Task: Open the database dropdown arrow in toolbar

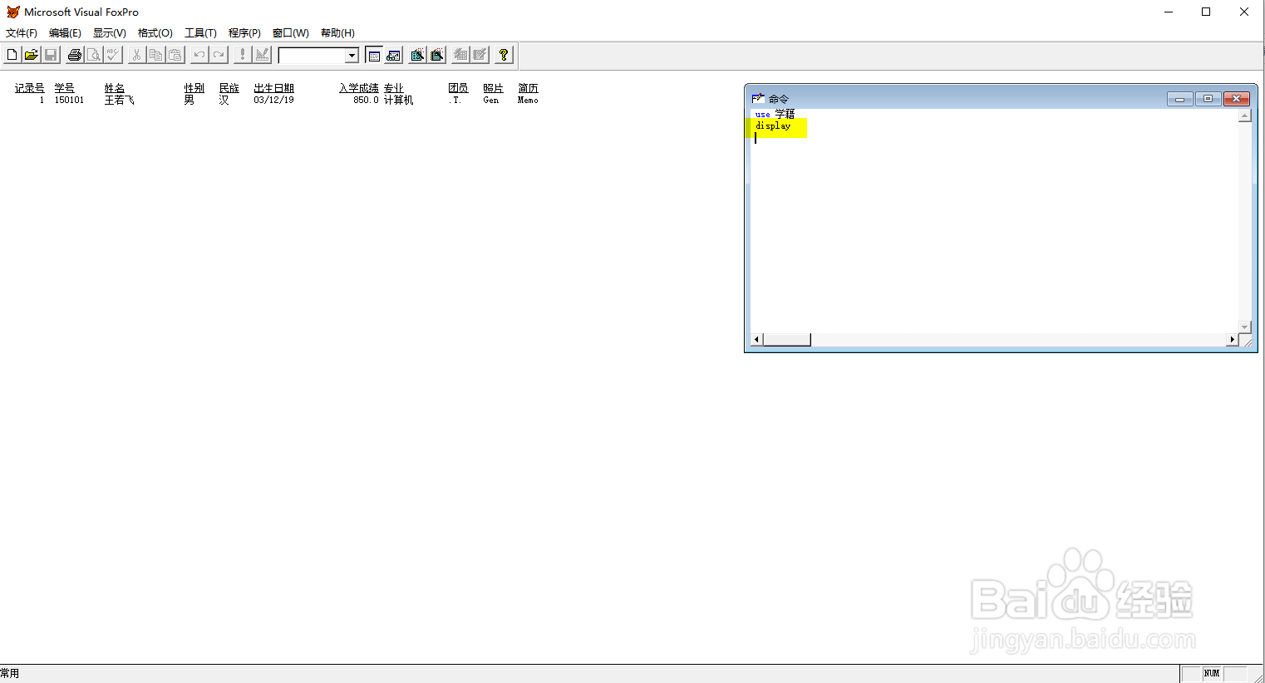Action: click(x=352, y=56)
